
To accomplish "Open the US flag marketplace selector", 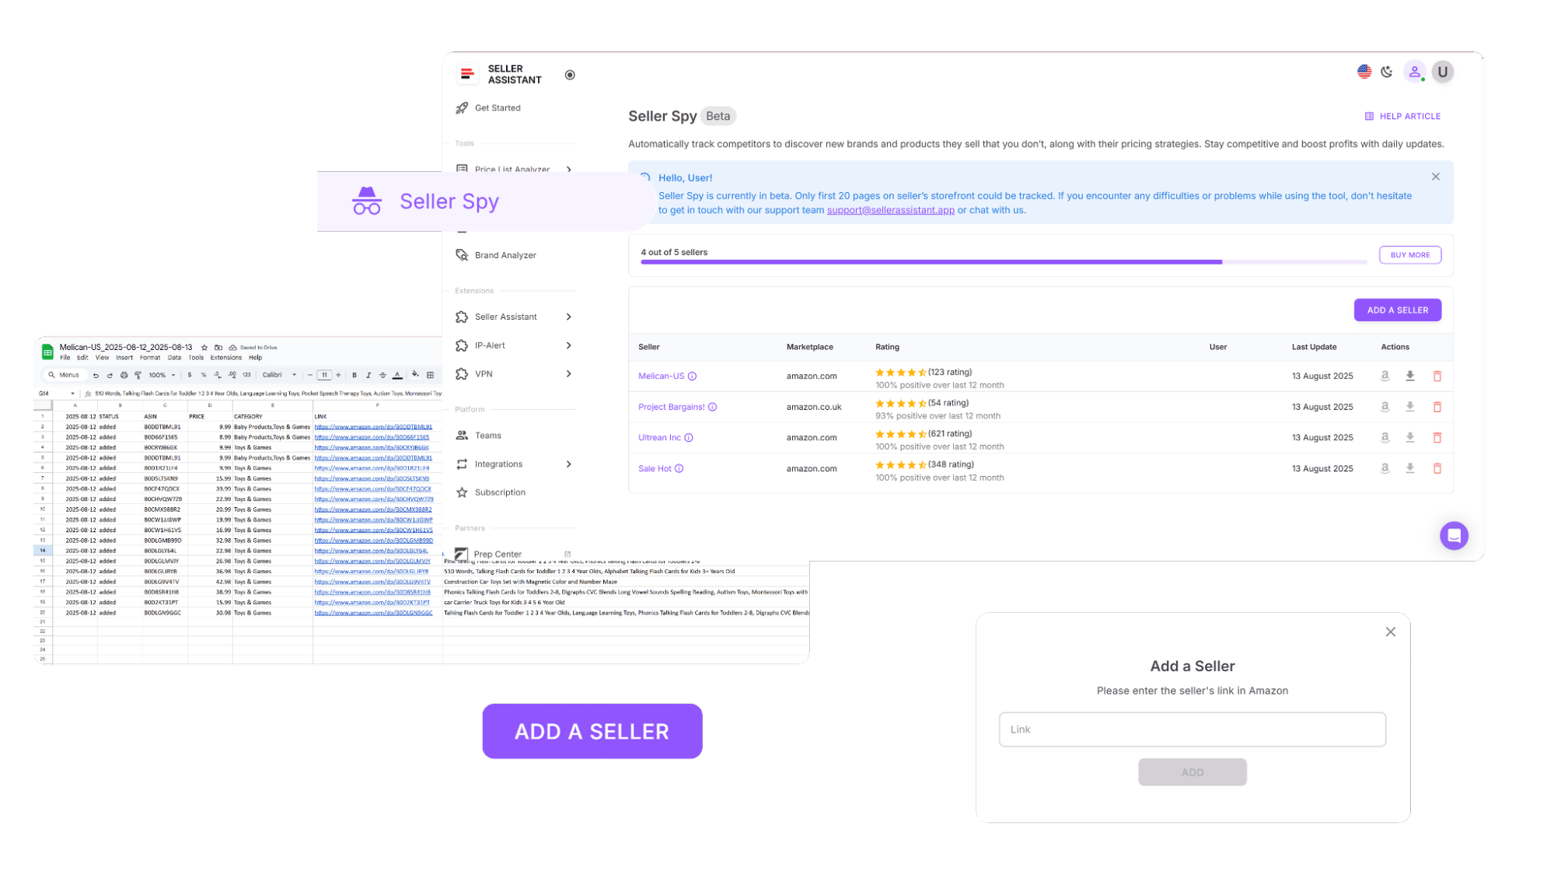I will coord(1364,72).
